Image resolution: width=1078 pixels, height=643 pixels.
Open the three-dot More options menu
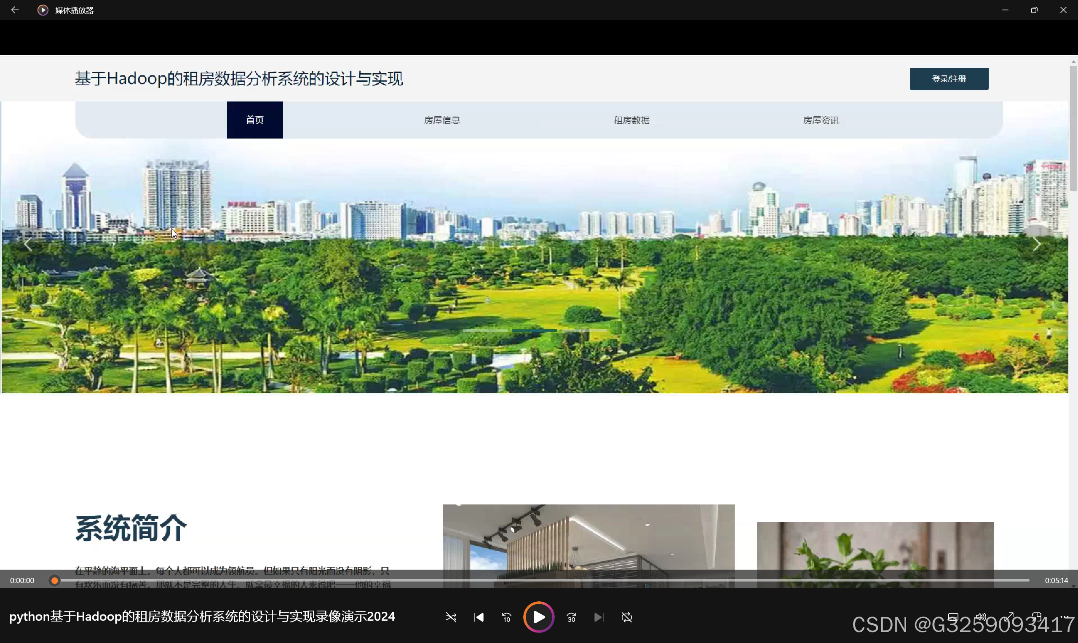pos(1064,617)
